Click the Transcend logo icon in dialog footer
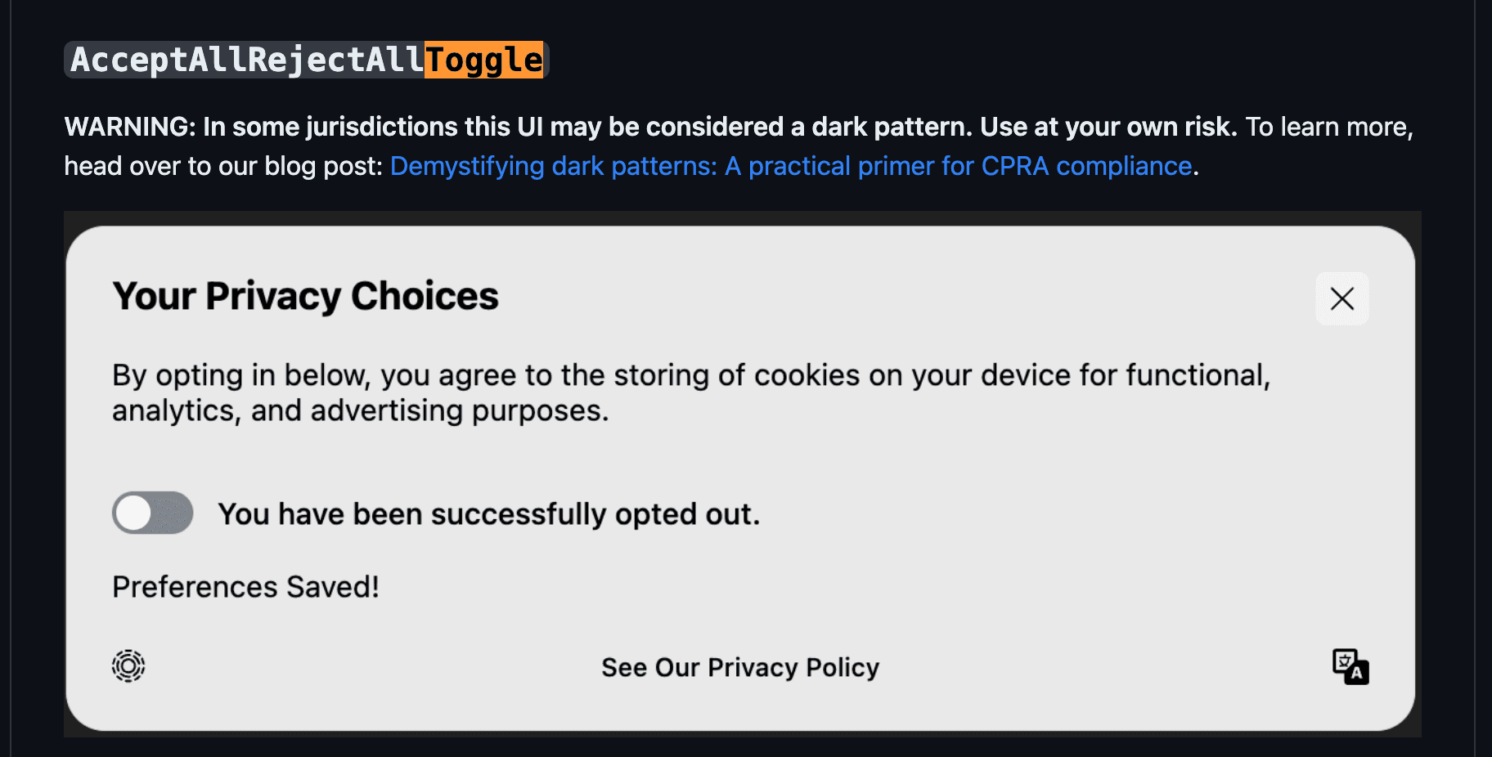 click(x=128, y=666)
